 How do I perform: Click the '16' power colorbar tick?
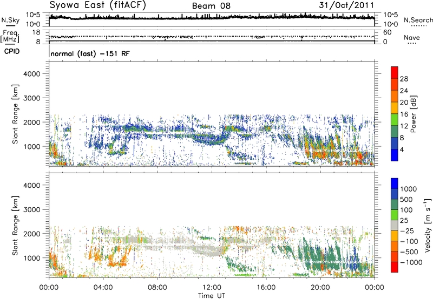pyautogui.click(x=404, y=114)
